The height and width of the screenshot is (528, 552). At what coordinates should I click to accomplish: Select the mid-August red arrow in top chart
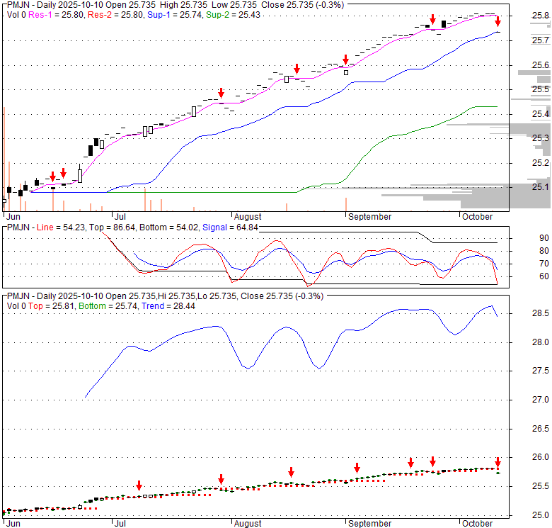tap(297, 69)
